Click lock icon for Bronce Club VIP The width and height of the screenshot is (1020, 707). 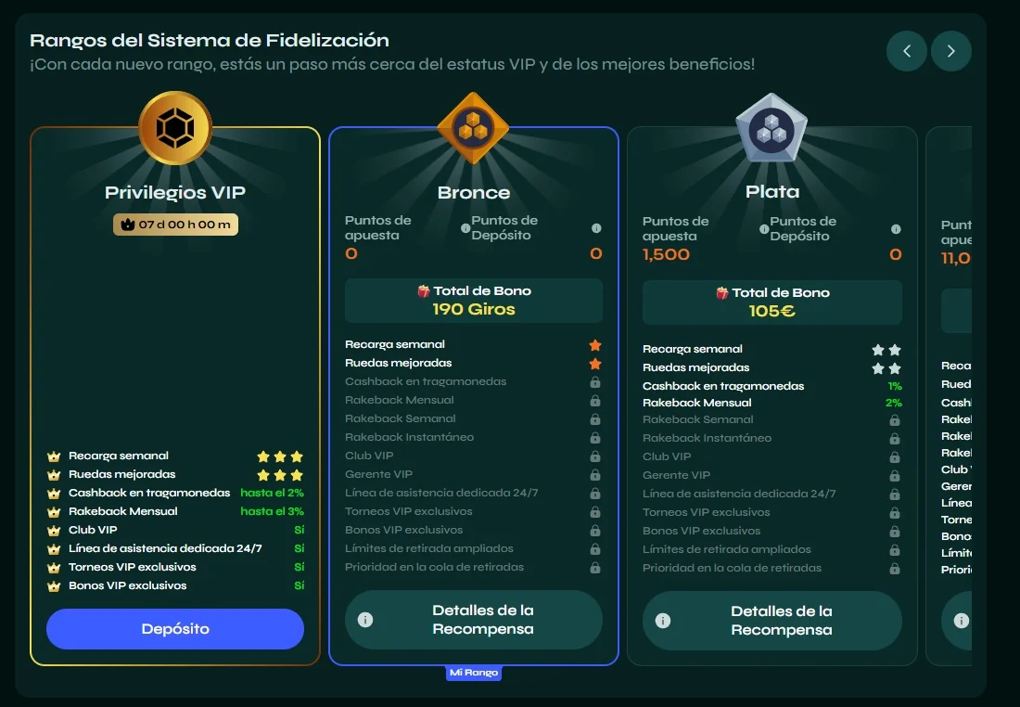tap(595, 456)
